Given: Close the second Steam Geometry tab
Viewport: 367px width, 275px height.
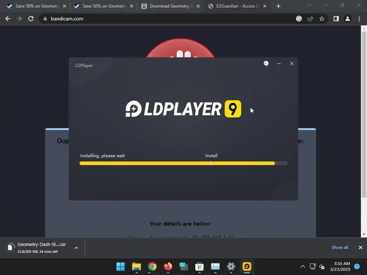Looking at the screenshot, I should (132, 6).
